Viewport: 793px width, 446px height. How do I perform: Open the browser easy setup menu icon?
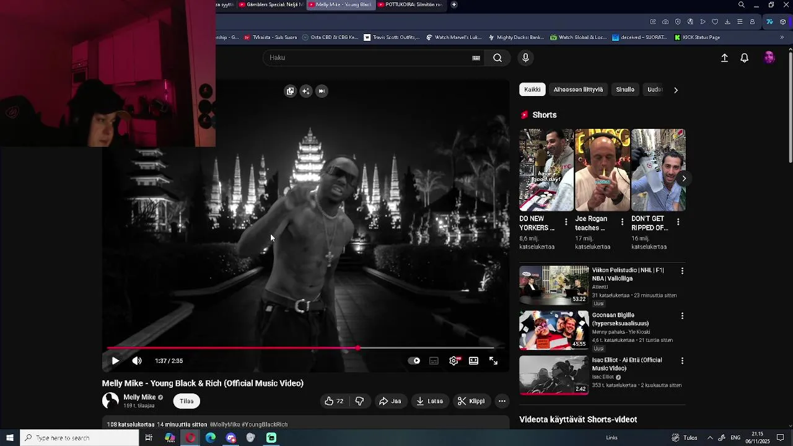point(740,22)
